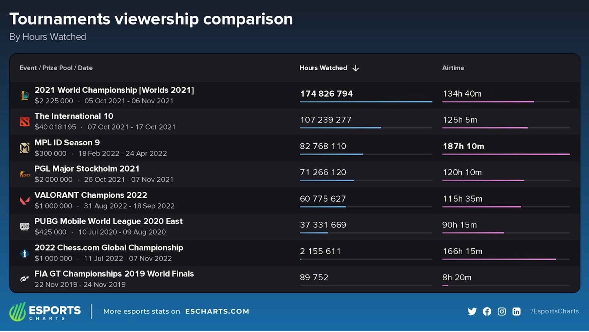Click the Tournaments viewership comparison title
The width and height of the screenshot is (589, 332).
point(151,19)
